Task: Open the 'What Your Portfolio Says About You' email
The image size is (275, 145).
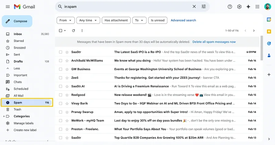Action: coord(157,129)
